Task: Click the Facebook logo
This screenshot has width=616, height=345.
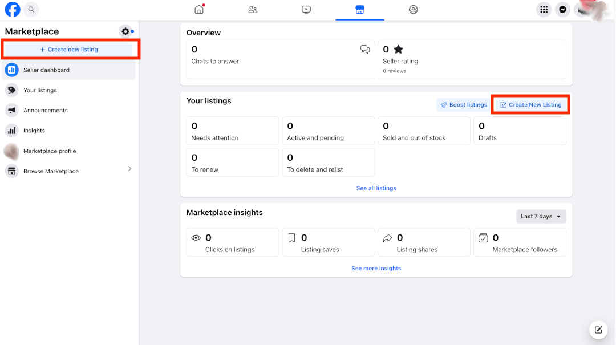Action: pos(12,10)
